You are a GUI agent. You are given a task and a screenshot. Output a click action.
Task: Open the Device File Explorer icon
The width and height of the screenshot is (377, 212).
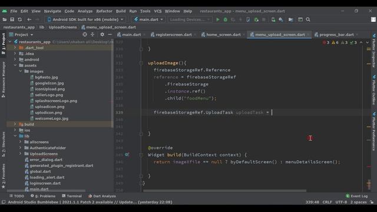coord(290,19)
